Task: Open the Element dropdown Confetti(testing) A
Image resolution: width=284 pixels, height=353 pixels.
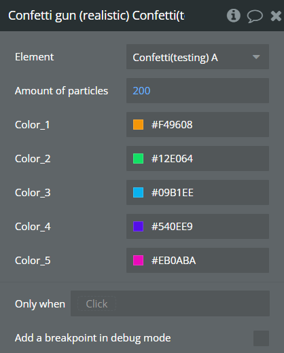Action: tap(198, 57)
